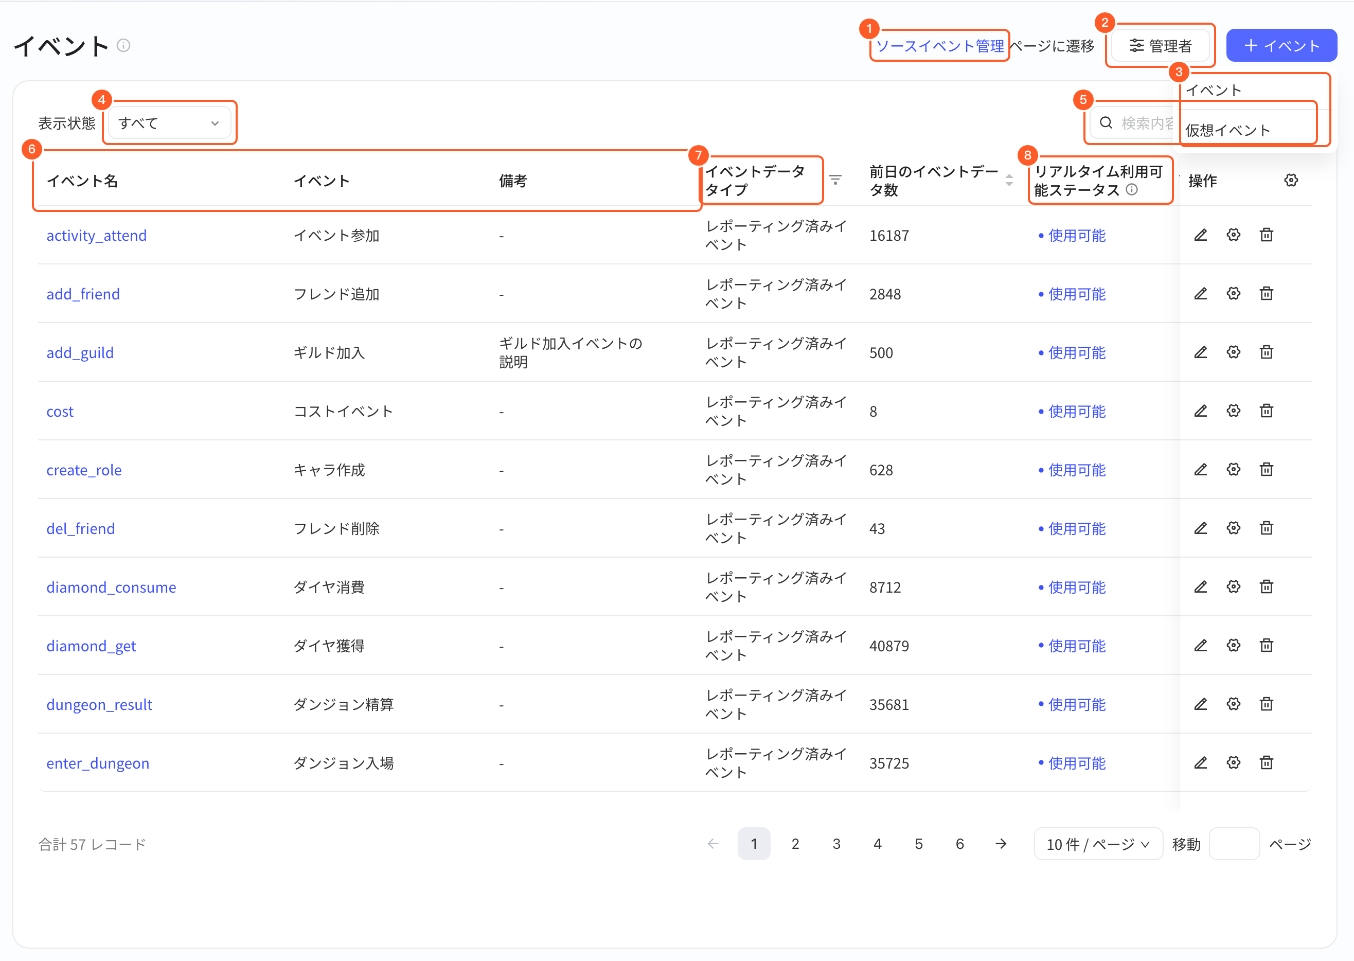Image resolution: width=1354 pixels, height=961 pixels.
Task: Sort by 前日のイベントデータ数 arrows
Action: [x=1009, y=180]
